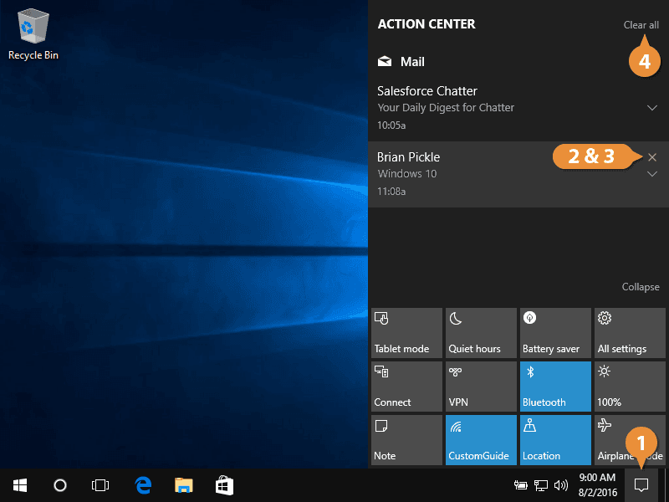Toggle Tablet mode quick action

(406, 333)
